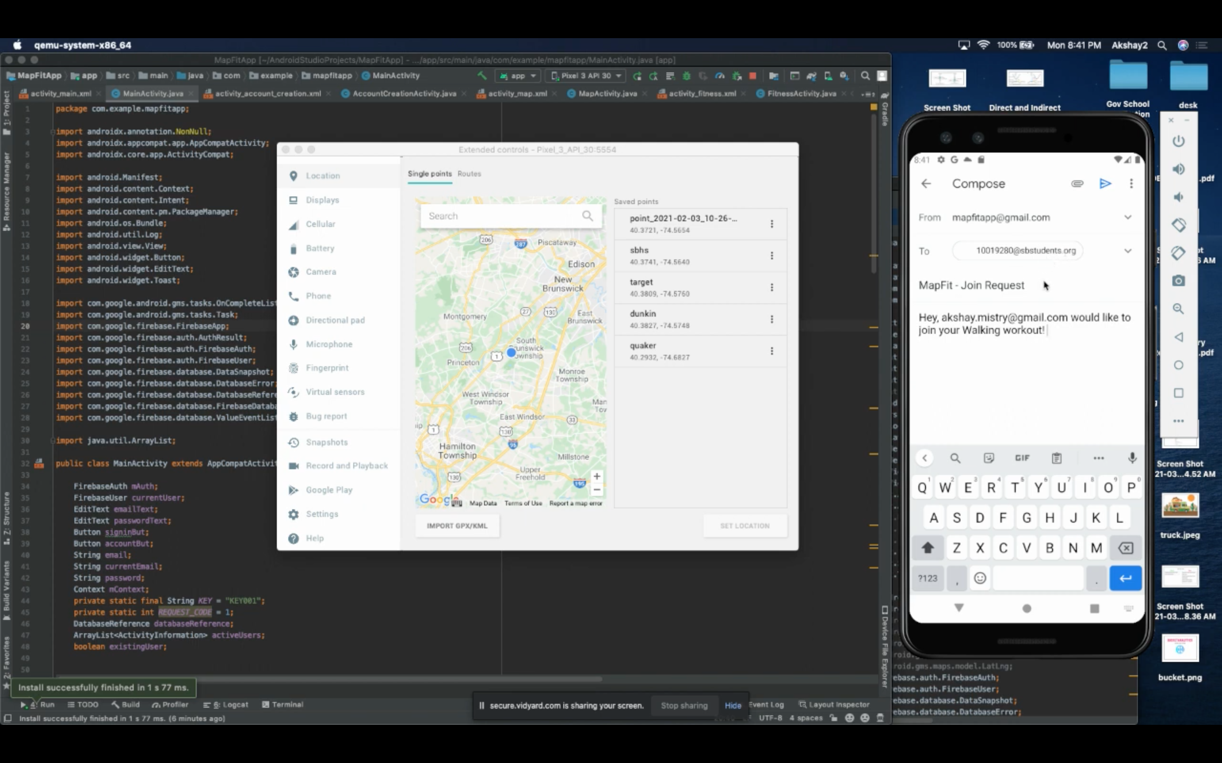Switch keyboard to ?123 symbols
Image resolution: width=1222 pixels, height=763 pixels.
928,578
